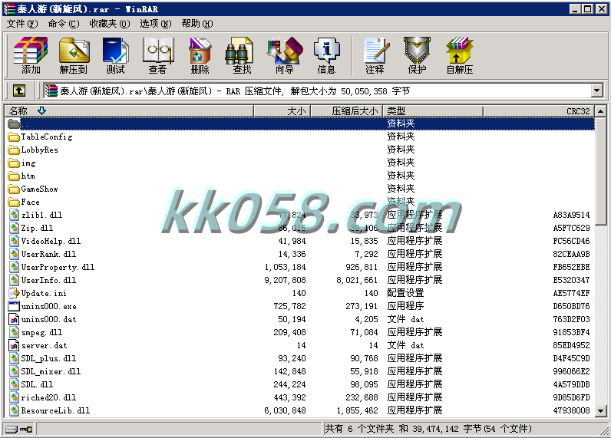
Task: Click the 解压到 (Extract To) toolbar icon
Action: tap(74, 55)
